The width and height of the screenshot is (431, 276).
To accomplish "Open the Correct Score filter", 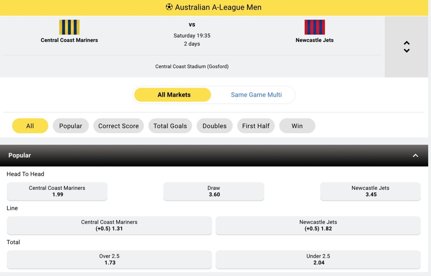I will tap(118, 126).
